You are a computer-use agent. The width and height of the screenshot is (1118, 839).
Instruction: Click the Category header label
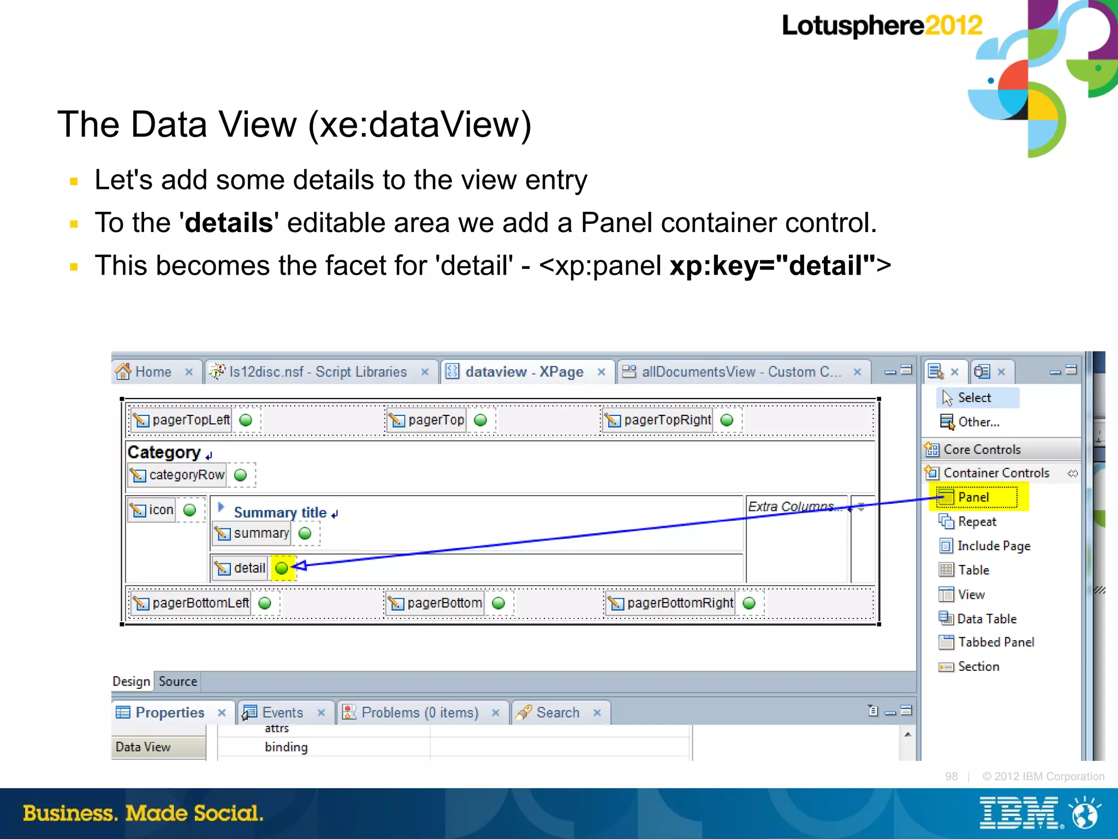point(164,453)
